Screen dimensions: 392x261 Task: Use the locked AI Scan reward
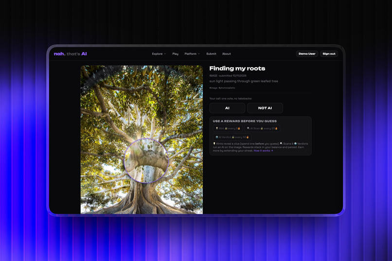[262, 128]
